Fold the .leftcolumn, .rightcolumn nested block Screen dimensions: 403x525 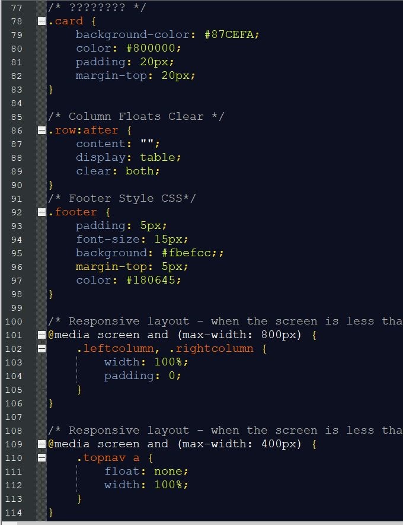[41, 349]
